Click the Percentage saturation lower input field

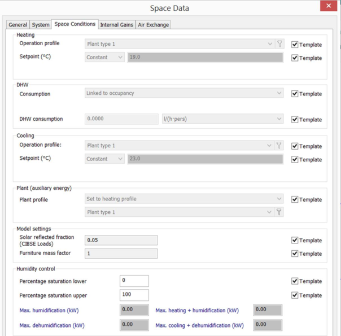pyautogui.click(x=134, y=281)
